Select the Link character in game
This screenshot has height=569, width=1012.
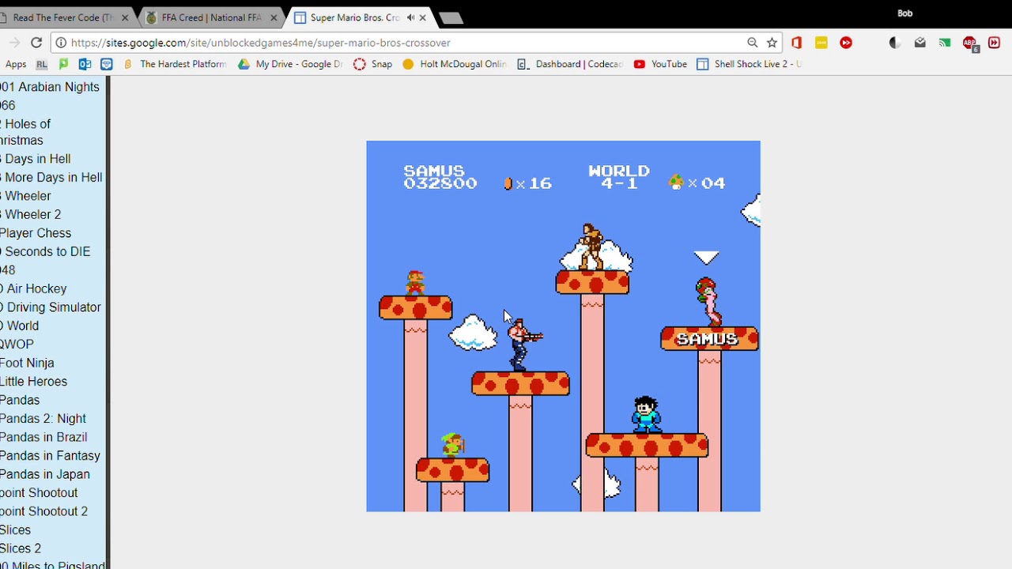click(452, 445)
